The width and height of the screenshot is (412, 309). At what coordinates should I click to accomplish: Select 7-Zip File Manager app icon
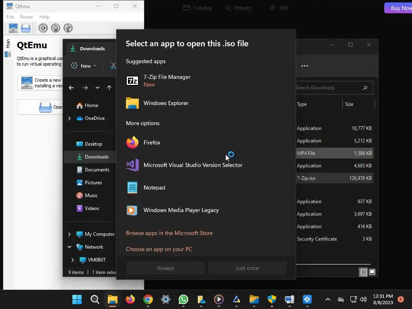click(132, 80)
